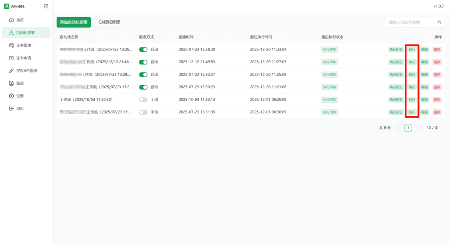Click the monitor icon beside 监控
The width and height of the screenshot is (449, 244).
pos(11,83)
